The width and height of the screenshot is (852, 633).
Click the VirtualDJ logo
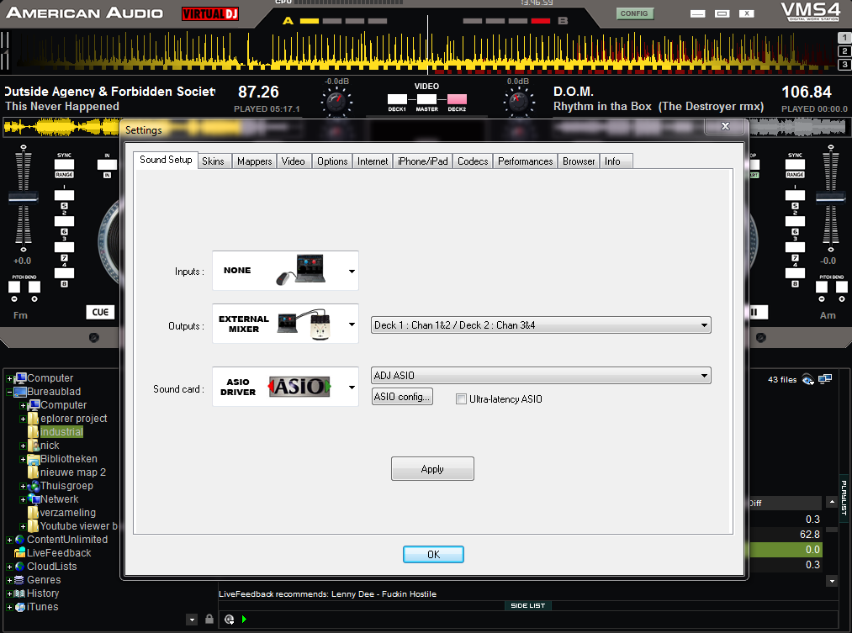tap(210, 13)
